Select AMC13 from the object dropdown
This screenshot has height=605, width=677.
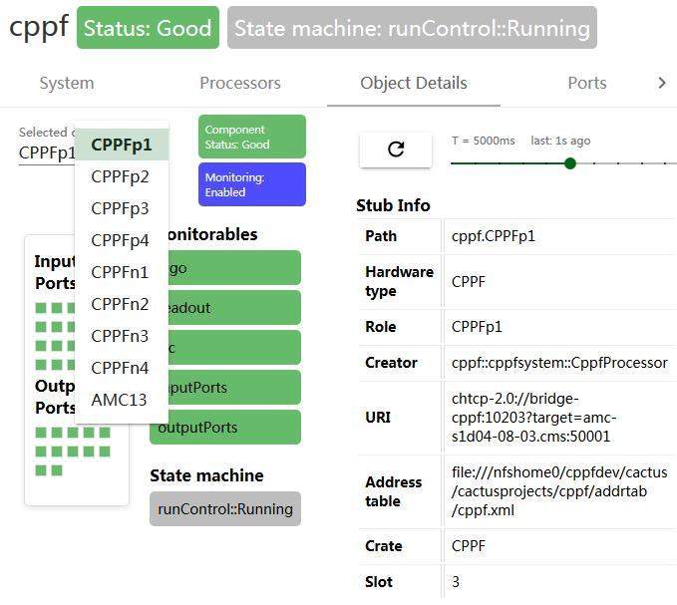(x=122, y=400)
